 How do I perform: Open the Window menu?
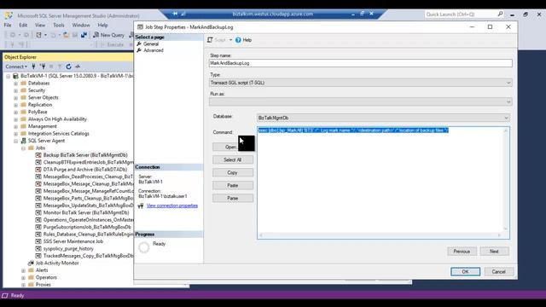tap(81, 25)
